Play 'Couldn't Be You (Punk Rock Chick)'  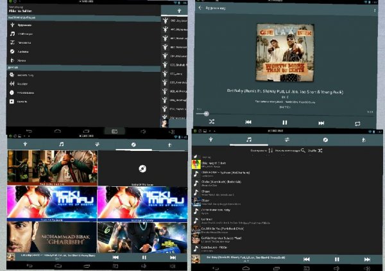(x=287, y=230)
